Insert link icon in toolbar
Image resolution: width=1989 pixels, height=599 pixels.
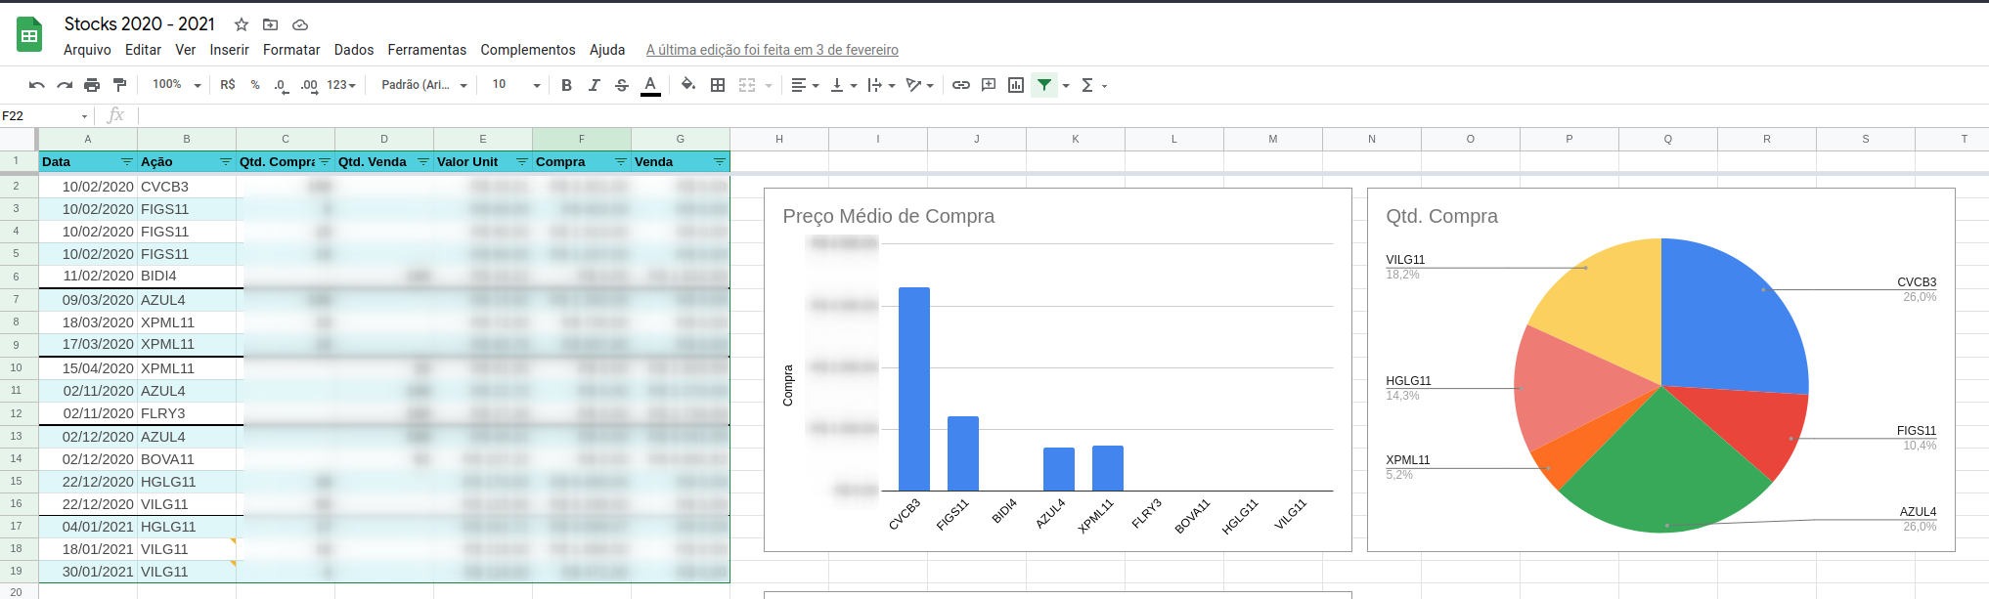pyautogui.click(x=961, y=85)
